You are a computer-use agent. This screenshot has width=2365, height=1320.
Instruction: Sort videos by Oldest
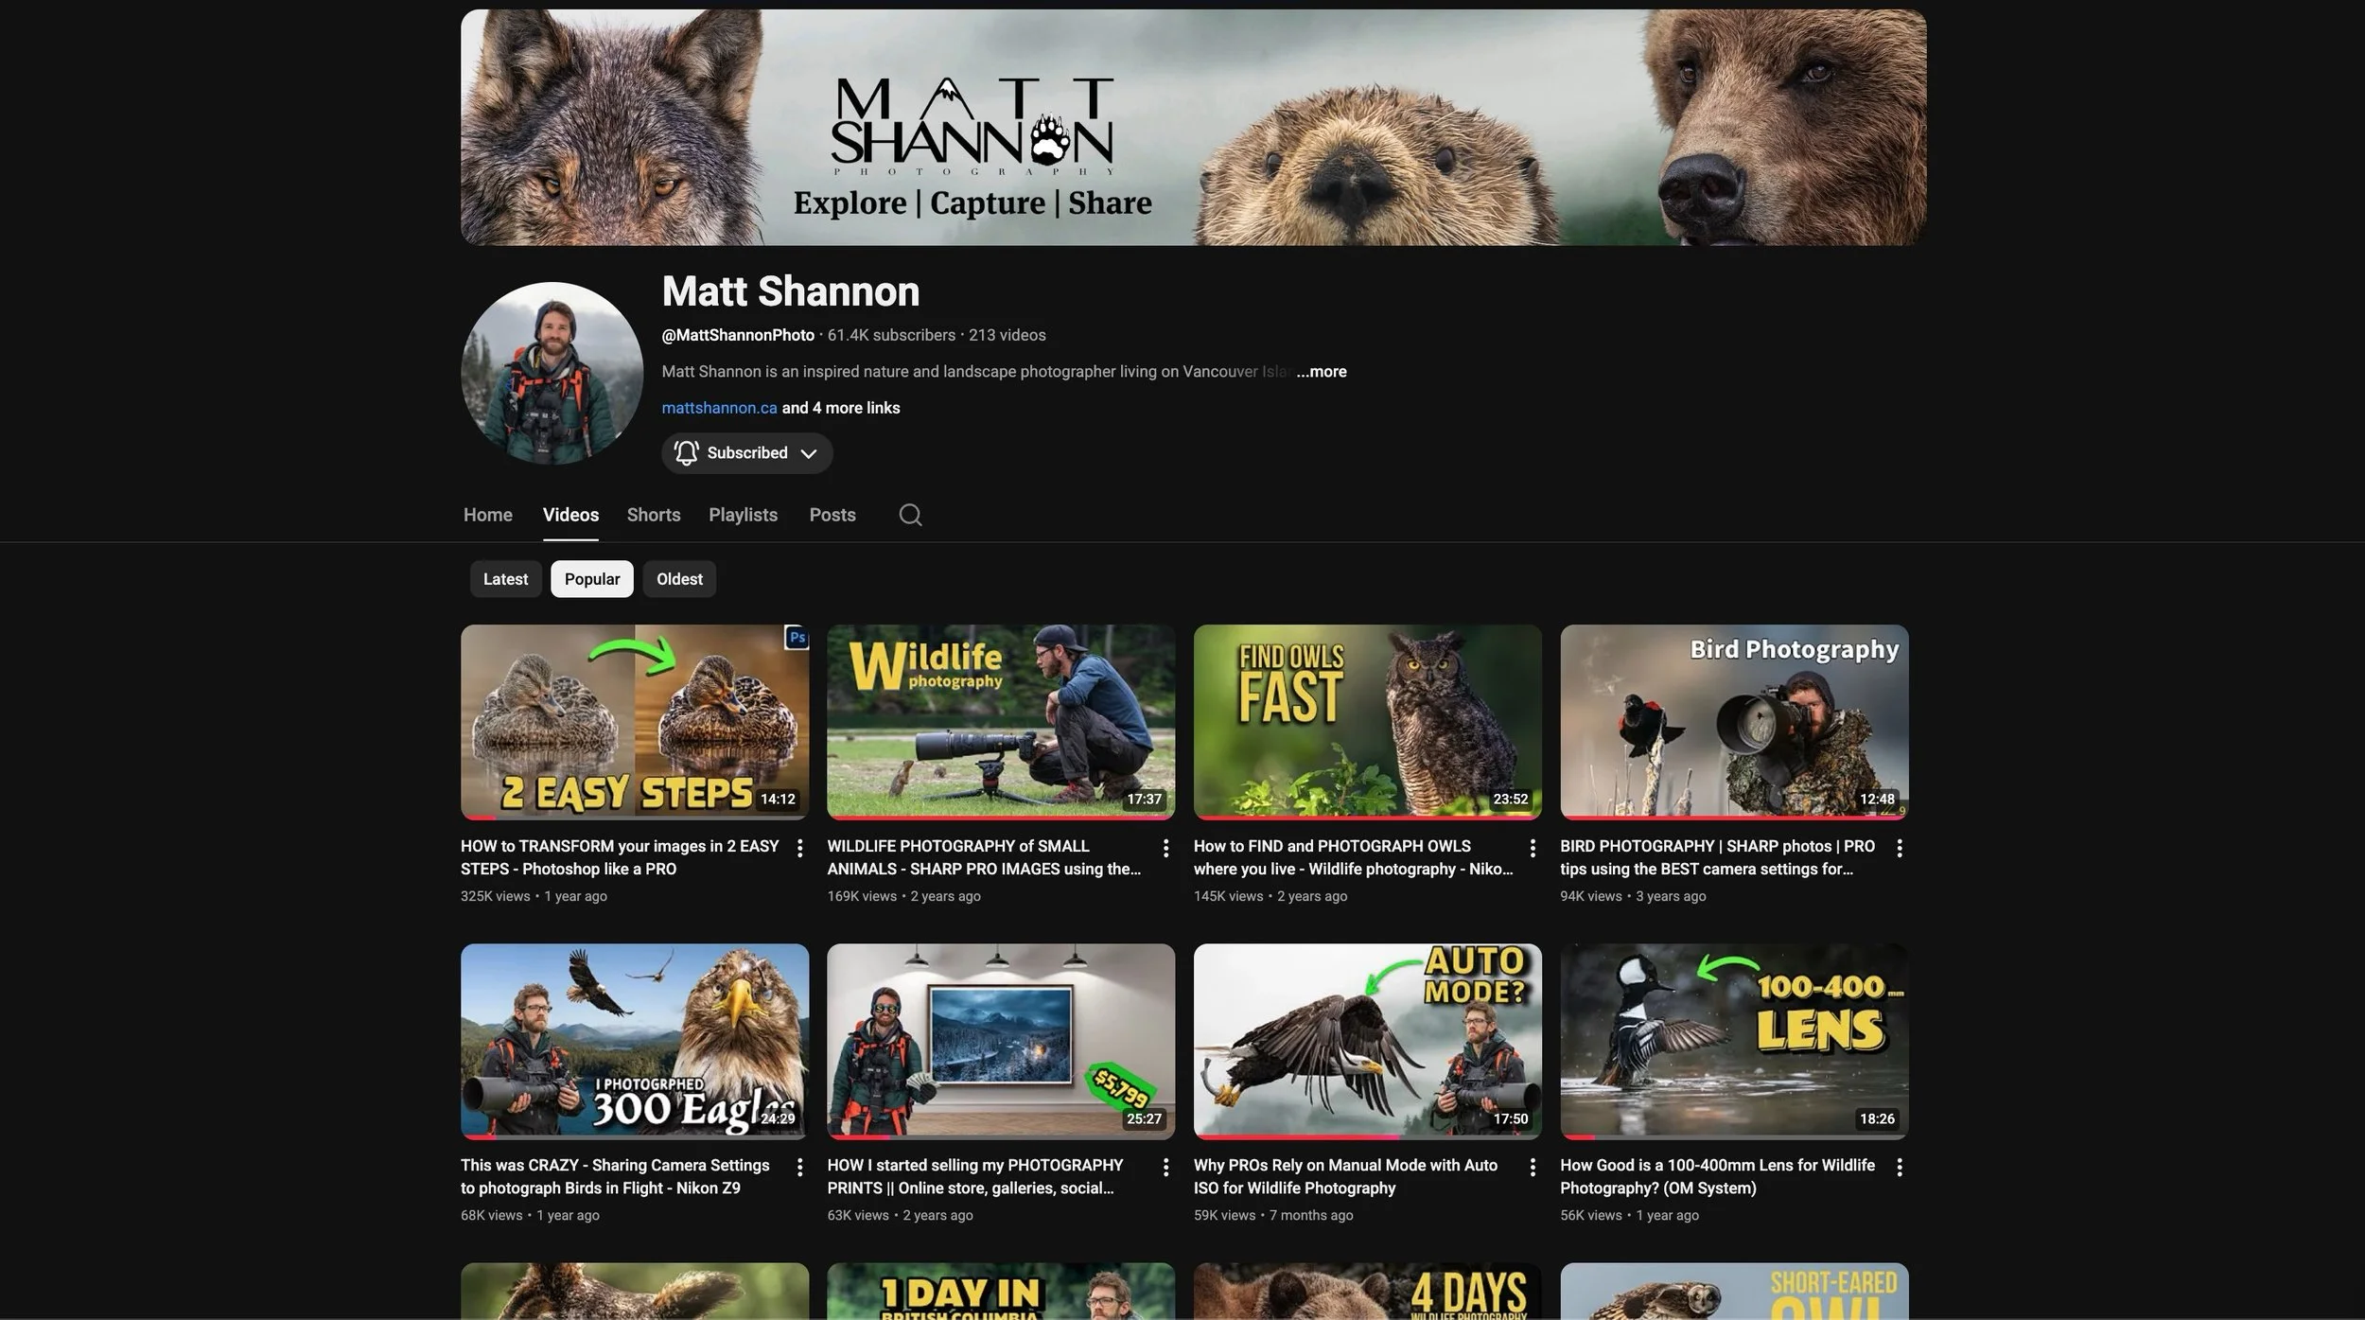pyautogui.click(x=679, y=579)
